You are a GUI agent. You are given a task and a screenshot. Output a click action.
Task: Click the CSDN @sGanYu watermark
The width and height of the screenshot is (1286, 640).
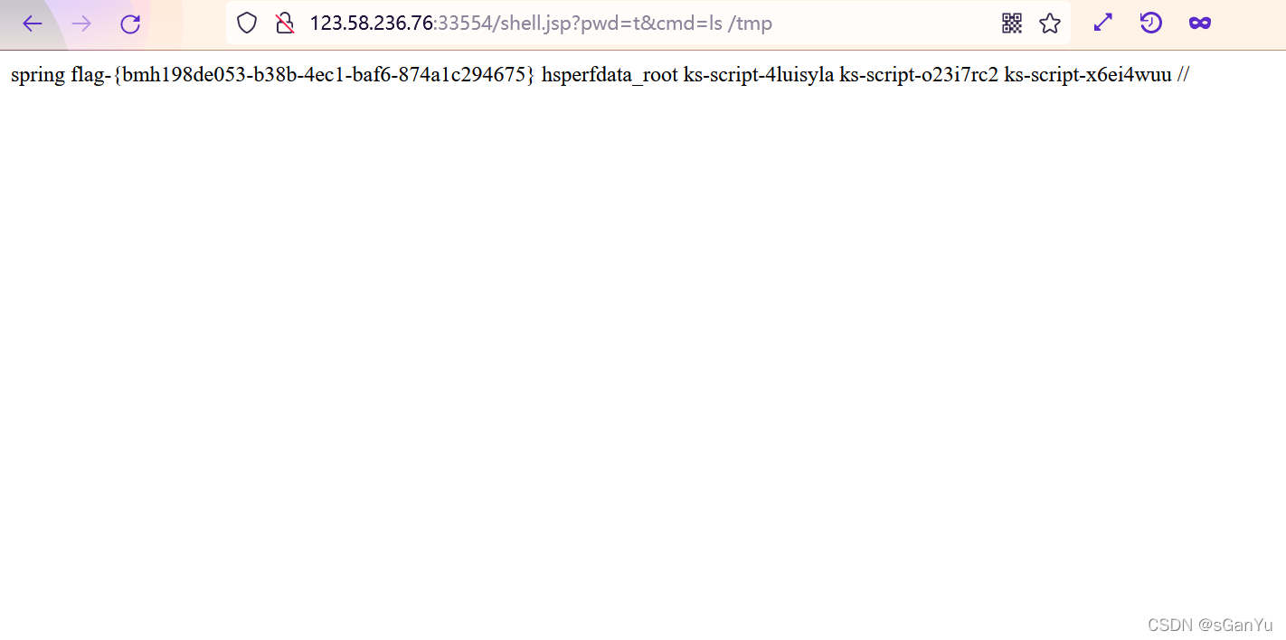(1210, 625)
